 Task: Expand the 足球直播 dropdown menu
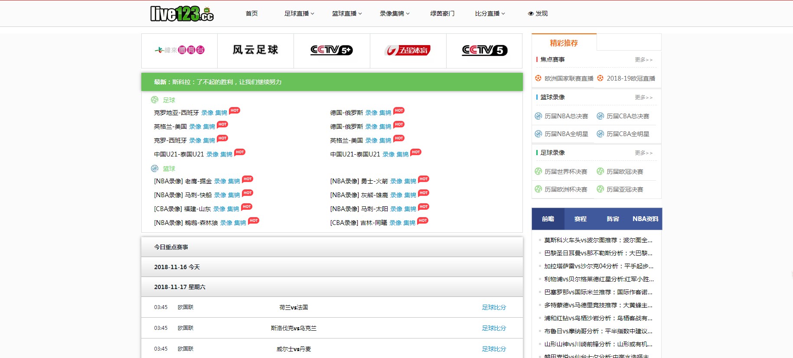(299, 13)
